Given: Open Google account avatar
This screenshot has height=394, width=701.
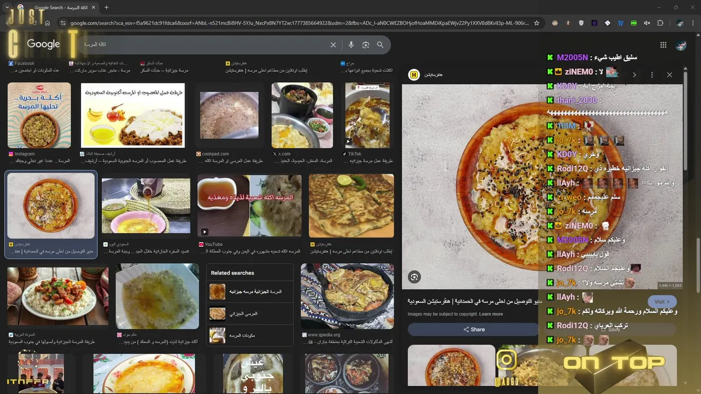Looking at the screenshot, I should click(681, 45).
